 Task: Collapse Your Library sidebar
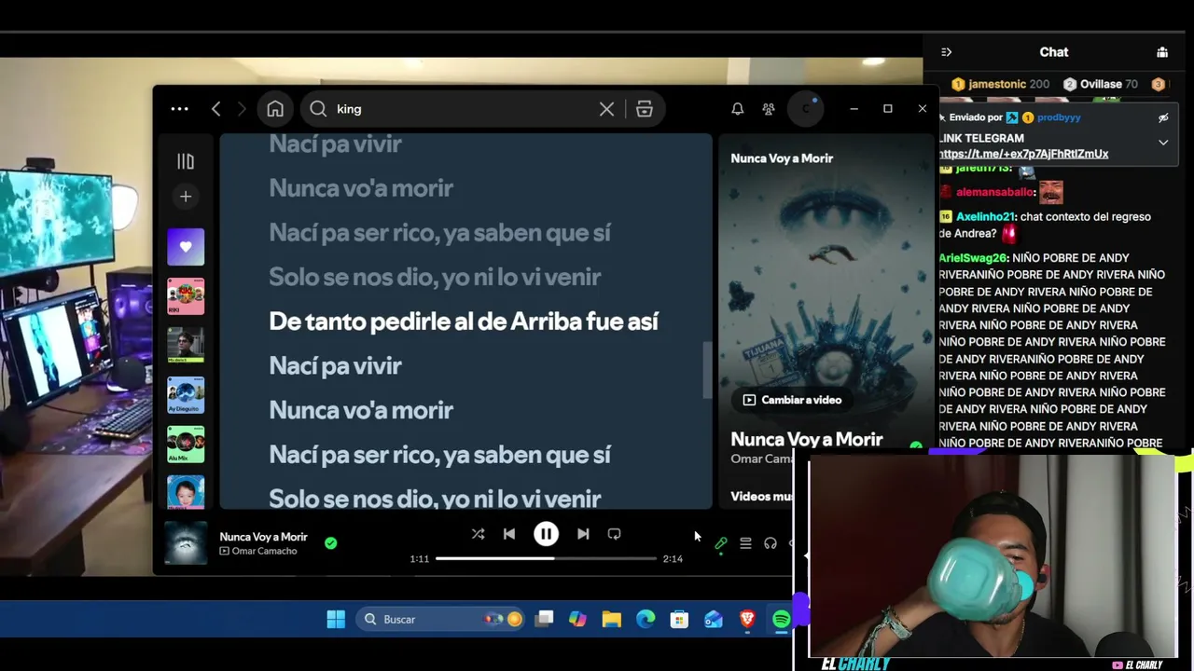point(186,161)
